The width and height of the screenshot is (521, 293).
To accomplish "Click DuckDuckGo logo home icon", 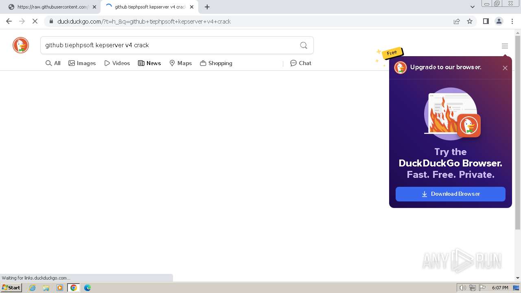I will click(x=21, y=45).
